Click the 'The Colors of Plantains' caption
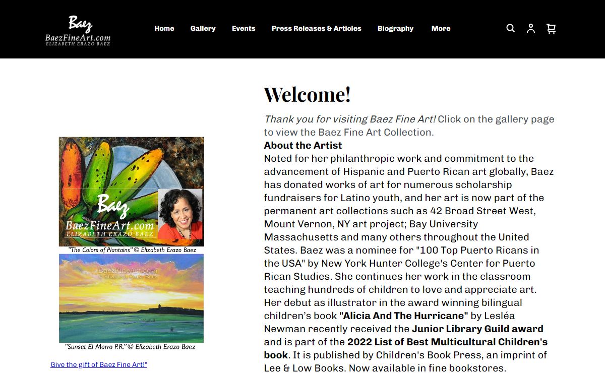The image size is (605, 373). click(x=133, y=250)
